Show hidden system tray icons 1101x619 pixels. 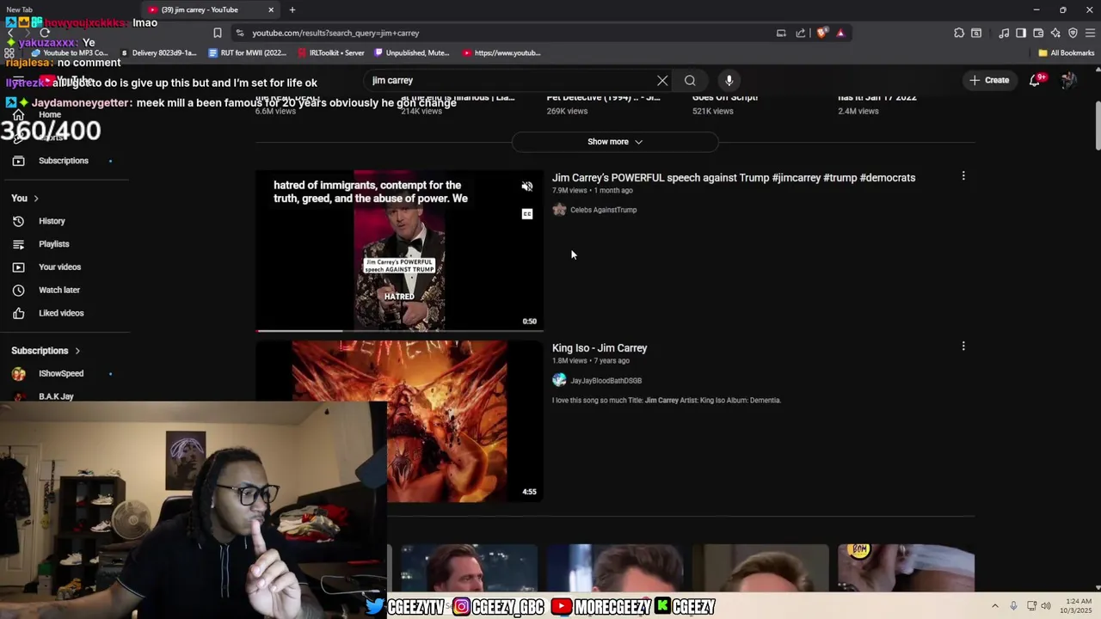click(995, 606)
